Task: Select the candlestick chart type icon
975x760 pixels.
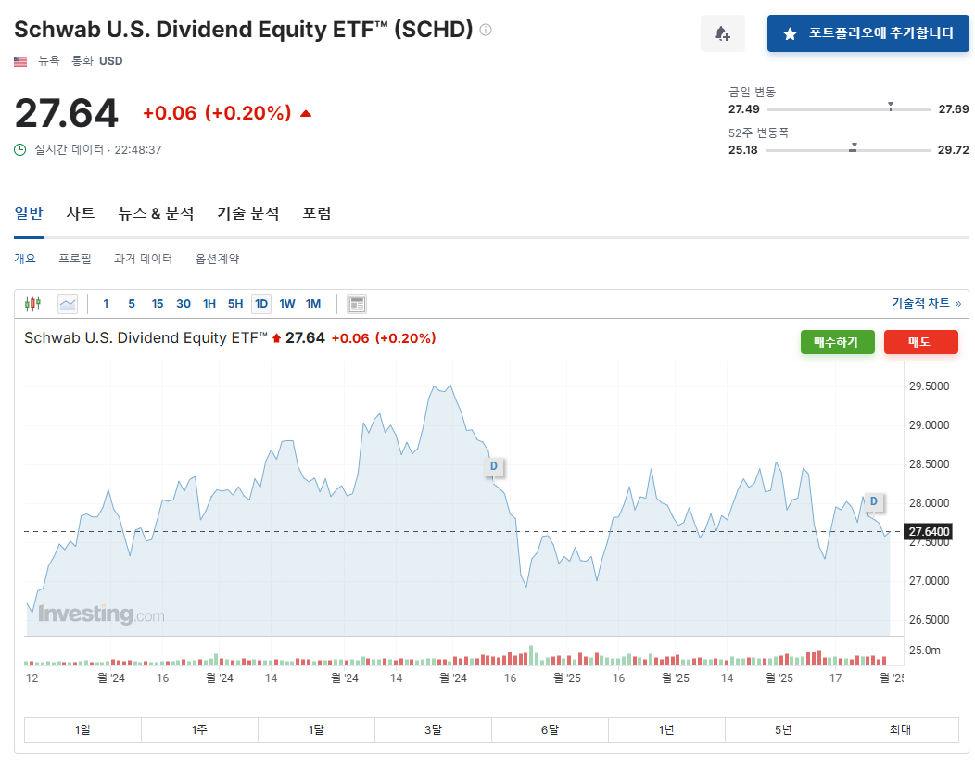Action: click(33, 303)
